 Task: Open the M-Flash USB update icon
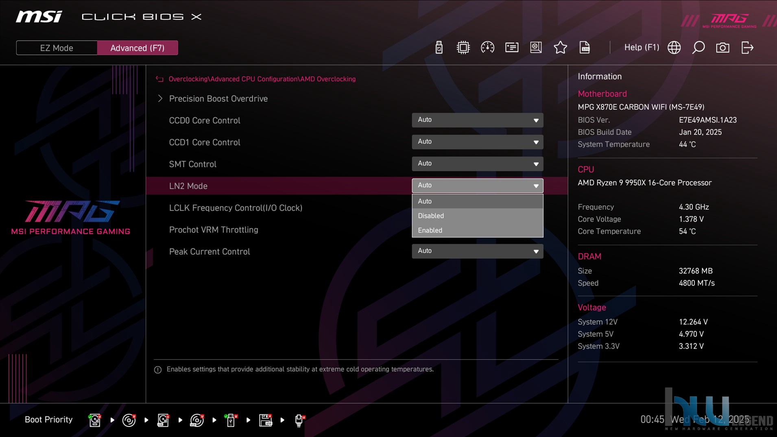[439, 48]
